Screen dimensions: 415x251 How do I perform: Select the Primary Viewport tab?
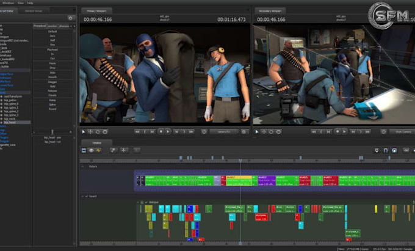pos(96,11)
